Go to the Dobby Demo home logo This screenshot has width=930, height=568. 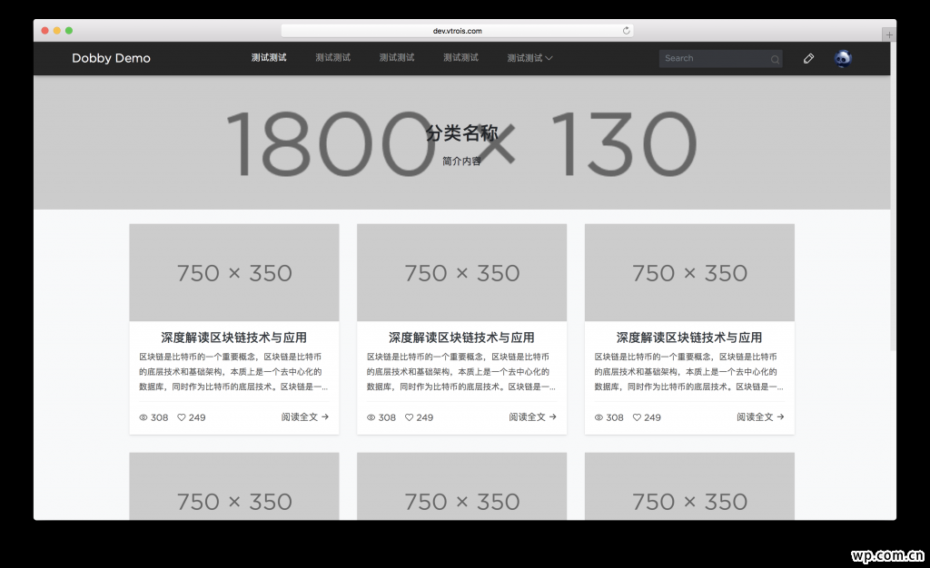[111, 58]
